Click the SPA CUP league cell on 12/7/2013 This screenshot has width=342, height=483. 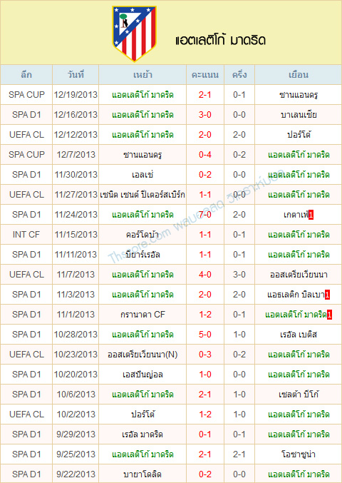[26, 155]
